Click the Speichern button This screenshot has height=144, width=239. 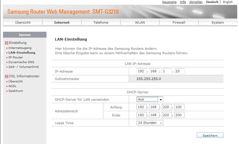pos(210,135)
